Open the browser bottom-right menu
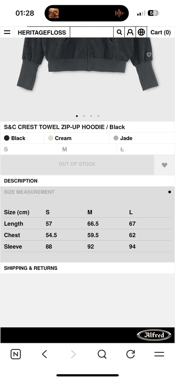The image size is (175, 380). pyautogui.click(x=159, y=354)
